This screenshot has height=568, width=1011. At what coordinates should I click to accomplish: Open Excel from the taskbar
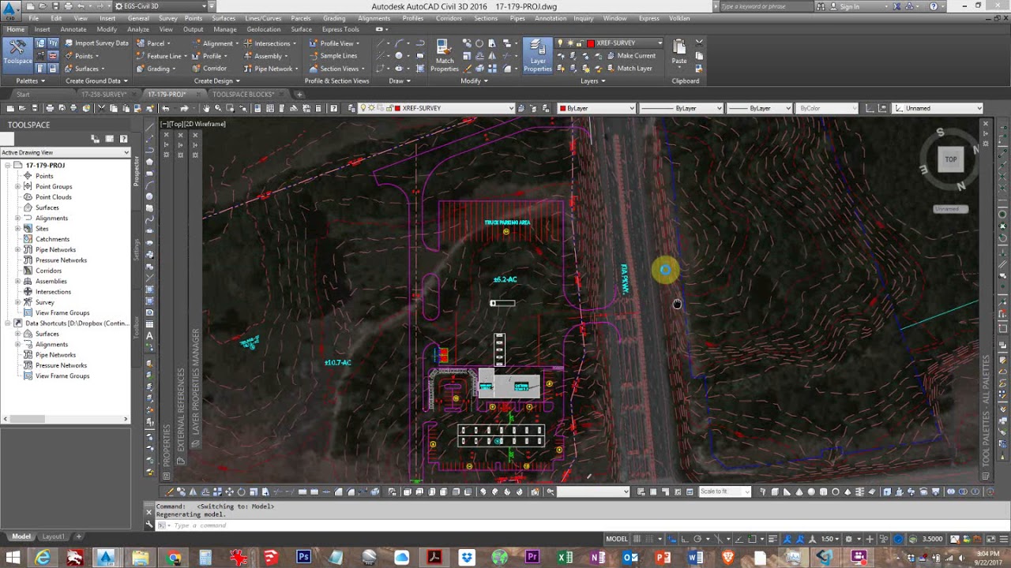coord(565,558)
